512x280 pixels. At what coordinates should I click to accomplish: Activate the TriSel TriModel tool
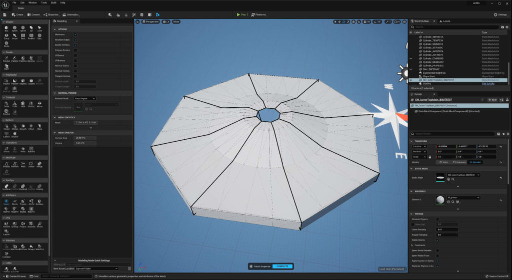pos(6,104)
